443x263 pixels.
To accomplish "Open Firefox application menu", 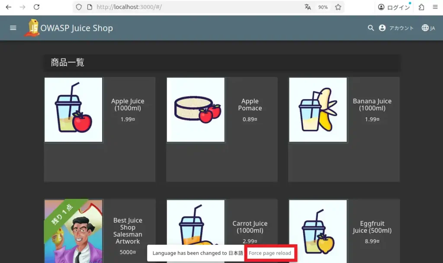I will point(435,7).
